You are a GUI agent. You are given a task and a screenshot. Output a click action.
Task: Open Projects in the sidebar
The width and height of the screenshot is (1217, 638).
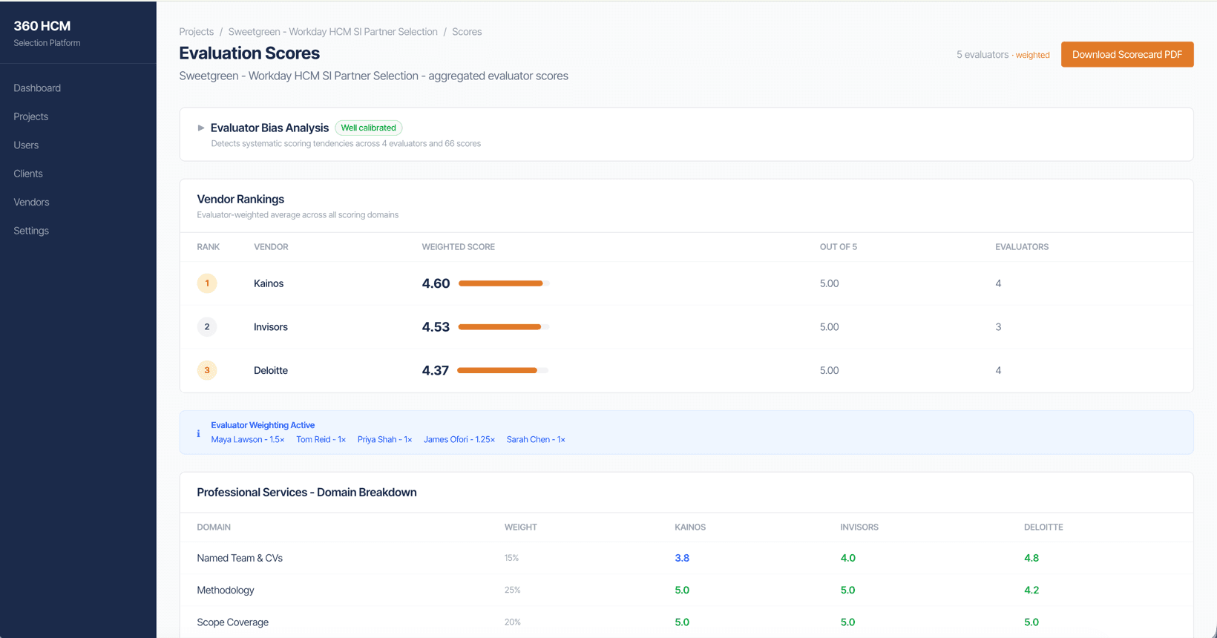pos(30,116)
